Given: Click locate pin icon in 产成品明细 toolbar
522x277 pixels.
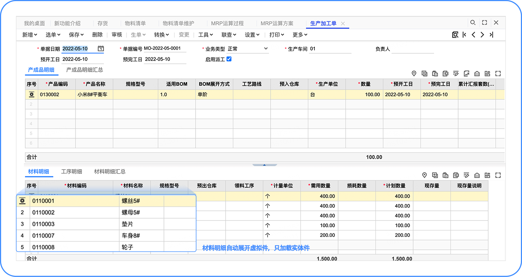Looking at the screenshot, I should tap(414, 73).
